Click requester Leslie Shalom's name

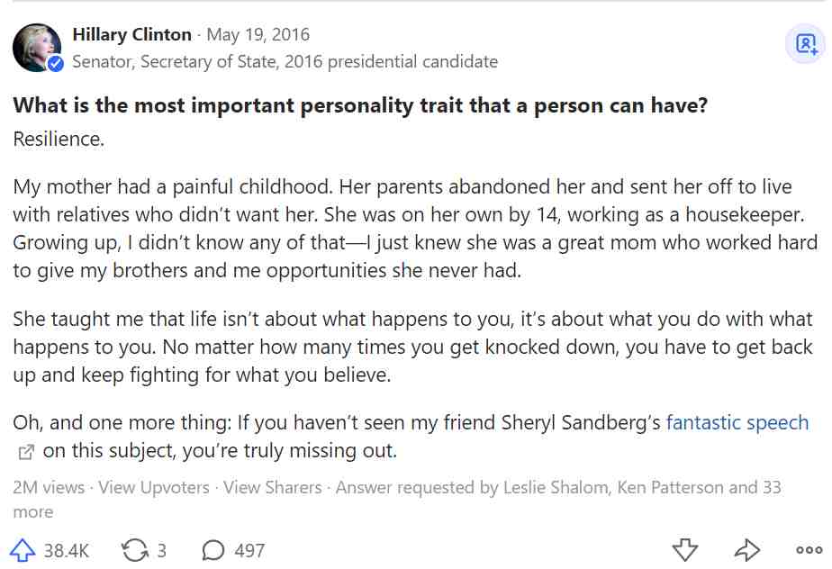[x=556, y=487]
